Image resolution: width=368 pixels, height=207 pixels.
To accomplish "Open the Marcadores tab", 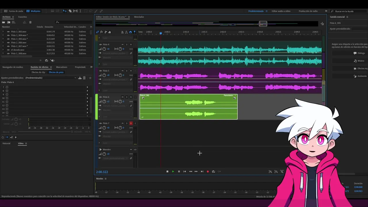I will (x=62, y=67).
